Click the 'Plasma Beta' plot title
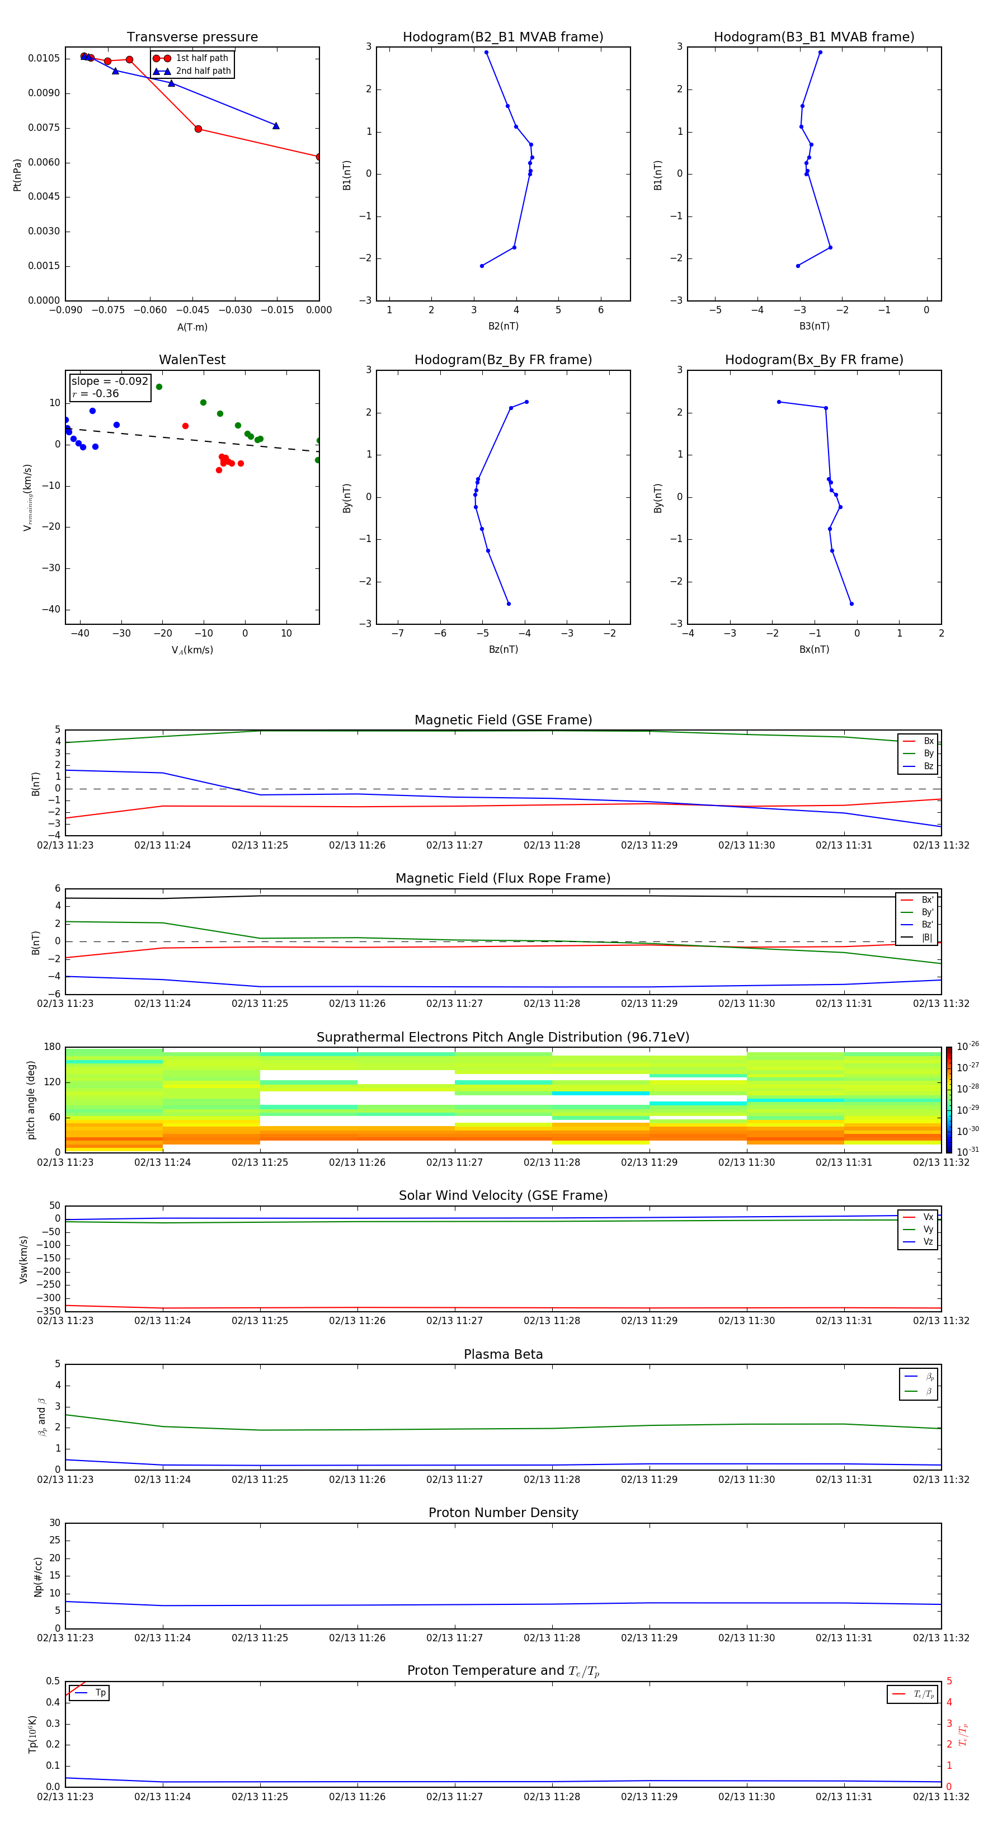Image resolution: width=1007 pixels, height=1846 pixels. [503, 1354]
